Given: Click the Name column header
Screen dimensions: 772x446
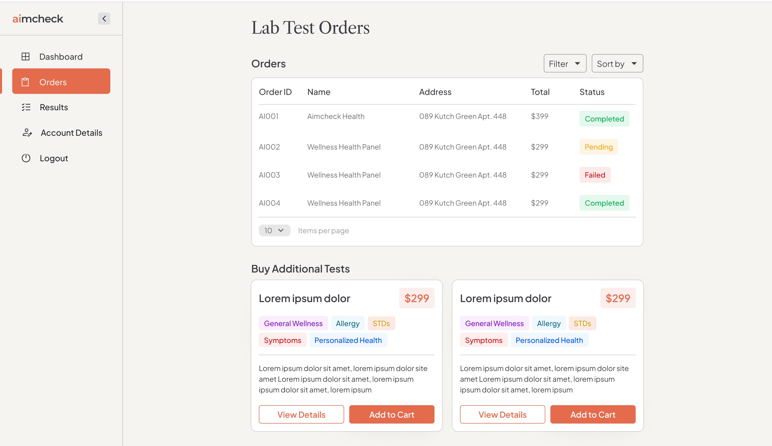Looking at the screenshot, I should pos(319,92).
